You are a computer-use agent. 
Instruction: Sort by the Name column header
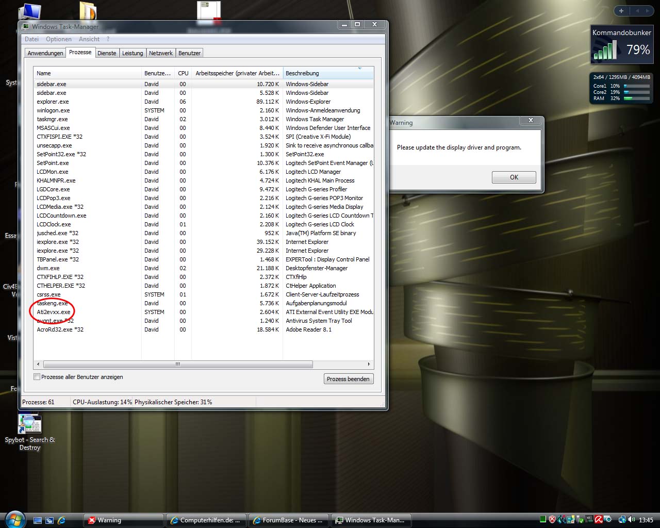88,73
